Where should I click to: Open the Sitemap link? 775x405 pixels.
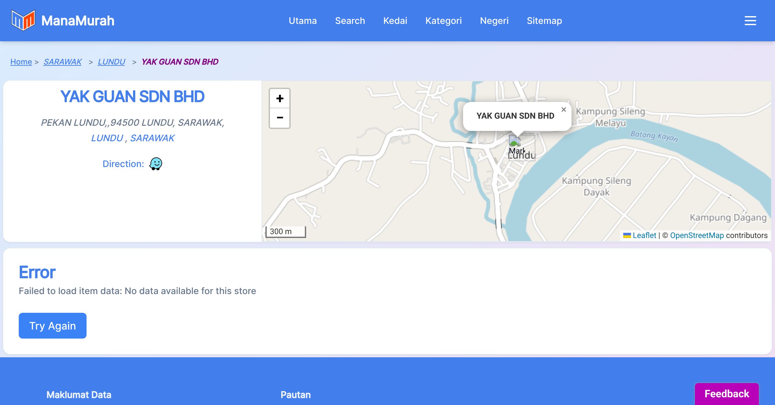[x=544, y=21]
